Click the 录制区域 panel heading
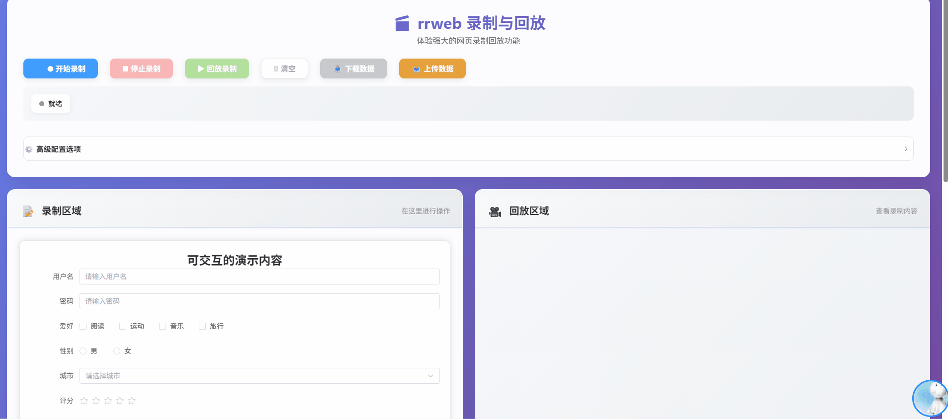948x419 pixels. [x=62, y=211]
